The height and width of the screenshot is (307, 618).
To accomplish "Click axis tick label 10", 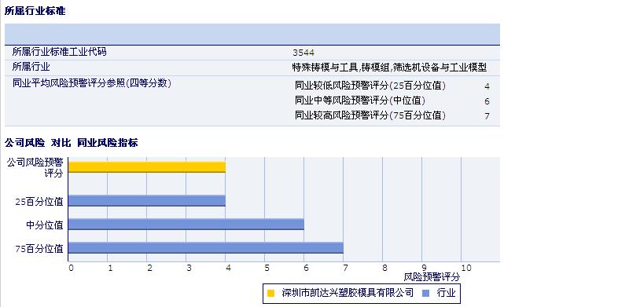I will point(466,268).
